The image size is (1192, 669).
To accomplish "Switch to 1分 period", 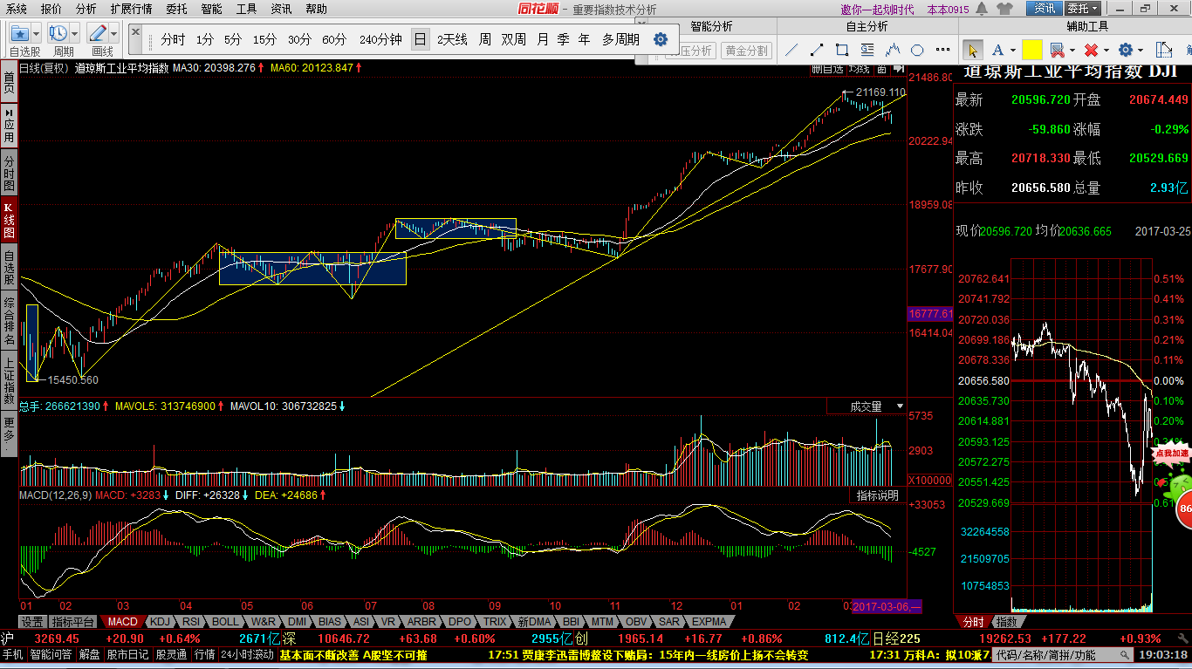I will (204, 39).
